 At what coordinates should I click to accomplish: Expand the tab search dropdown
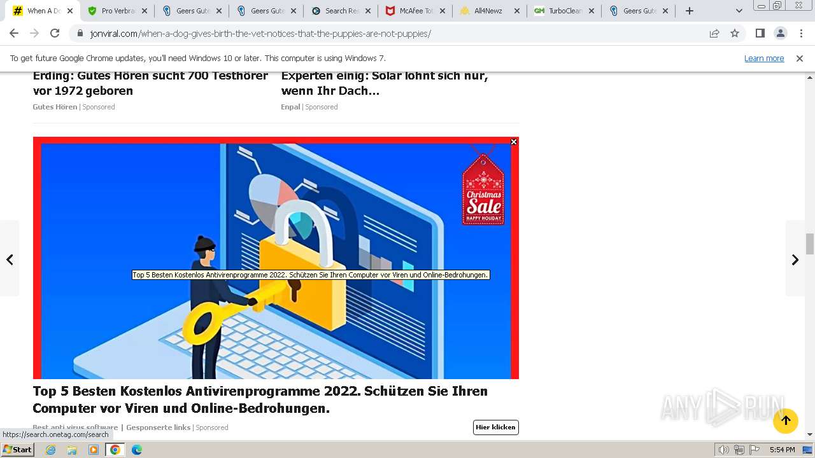739,11
